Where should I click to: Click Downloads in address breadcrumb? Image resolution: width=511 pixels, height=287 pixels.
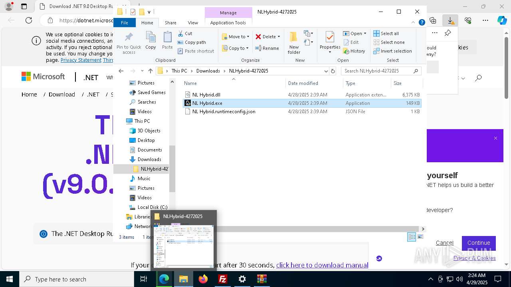tap(208, 71)
